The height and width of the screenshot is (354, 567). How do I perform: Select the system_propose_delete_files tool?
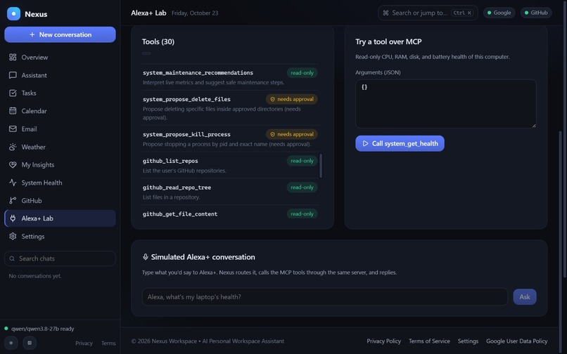coord(230,107)
